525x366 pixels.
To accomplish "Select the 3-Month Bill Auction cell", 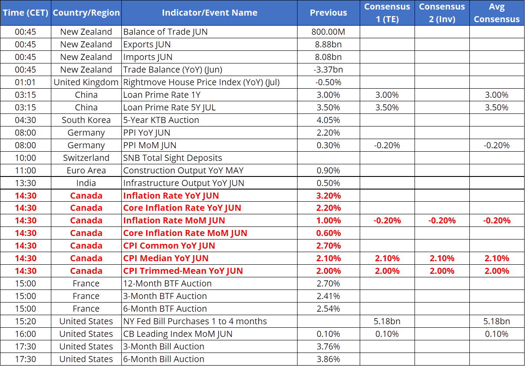I will (x=210, y=346).
